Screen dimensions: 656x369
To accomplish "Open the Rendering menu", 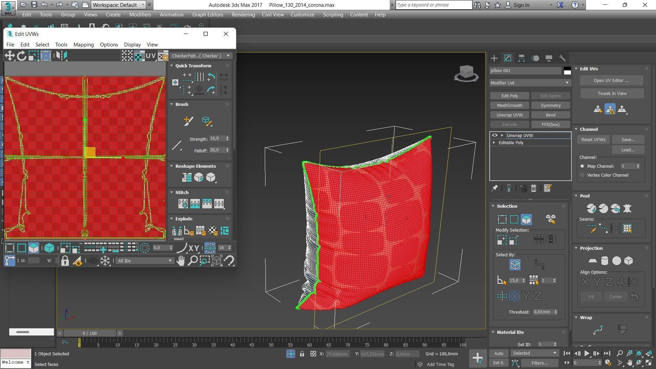I will click(243, 15).
